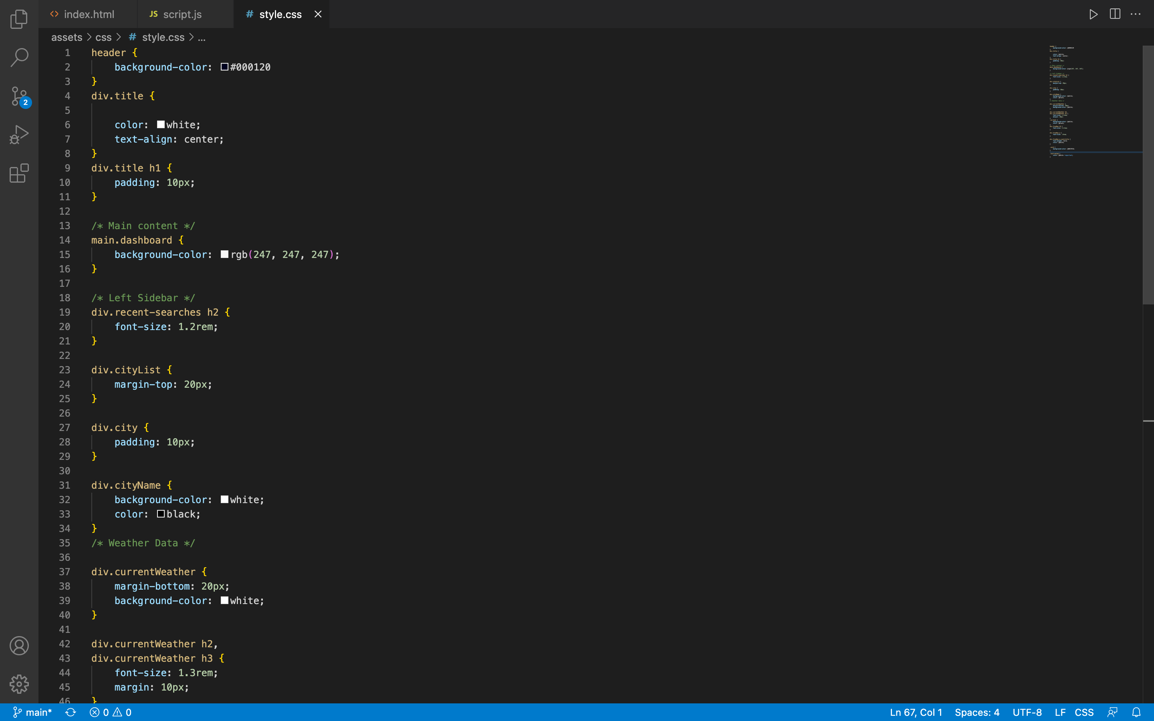This screenshot has width=1154, height=721.
Task: Change Spaces: 4 indentation setting
Action: 976,713
